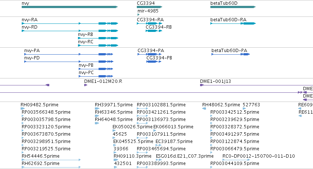Click the nvy-PC protein label
The image size is (313, 169).
tap(86, 73)
